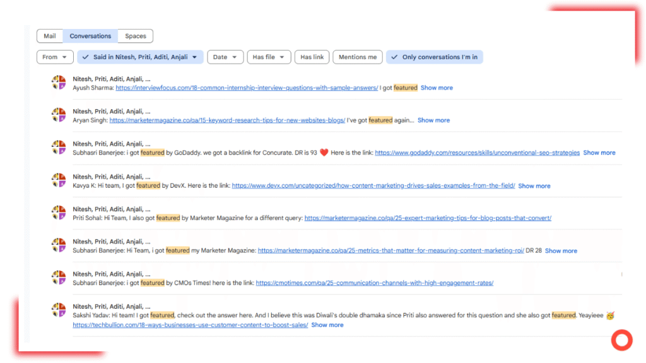Open the cmotimes.com communication channels link
Viewport: 646px width, 363px height.
pyautogui.click(x=374, y=283)
